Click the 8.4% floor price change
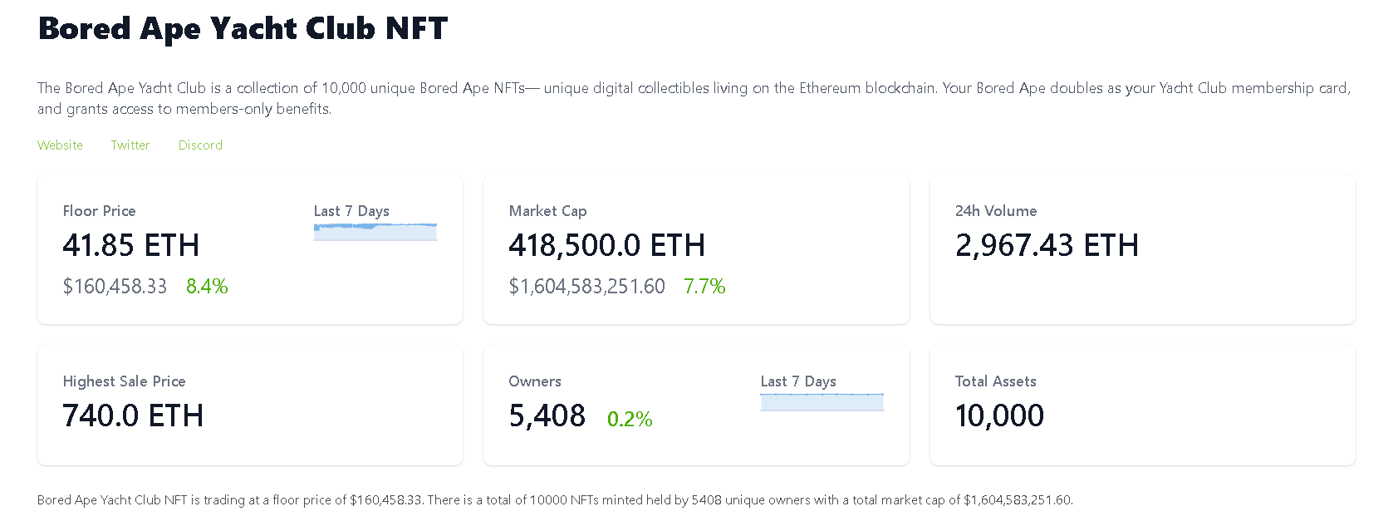This screenshot has height=526, width=1393. (207, 287)
